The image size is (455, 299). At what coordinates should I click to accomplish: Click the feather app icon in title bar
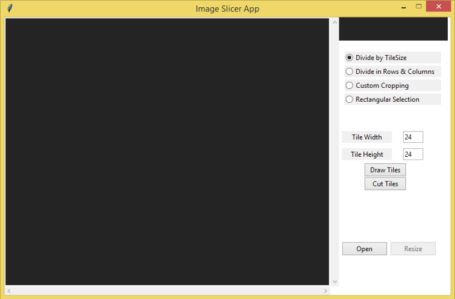pyautogui.click(x=9, y=8)
